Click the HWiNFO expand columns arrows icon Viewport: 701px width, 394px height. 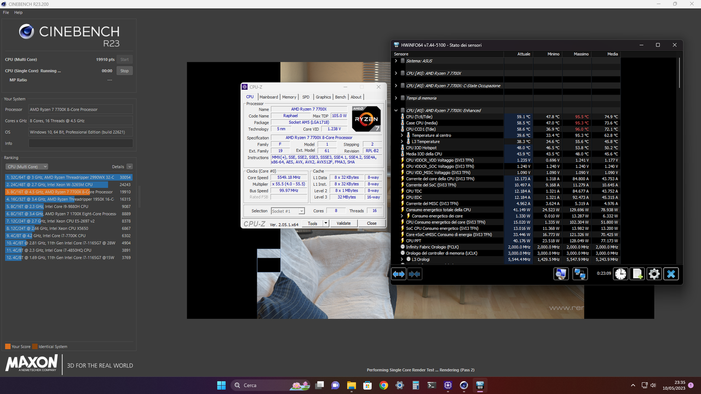click(399, 274)
